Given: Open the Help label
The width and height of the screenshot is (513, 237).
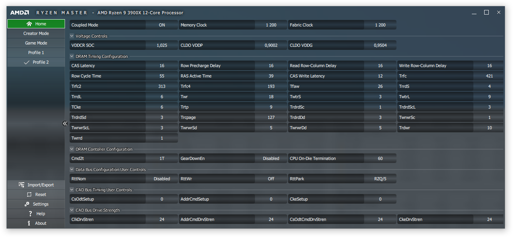Looking at the screenshot, I should (x=41, y=214).
